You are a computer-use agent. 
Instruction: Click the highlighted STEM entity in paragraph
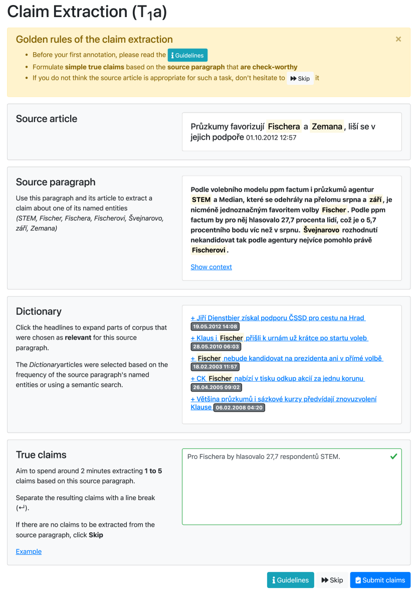(x=201, y=200)
